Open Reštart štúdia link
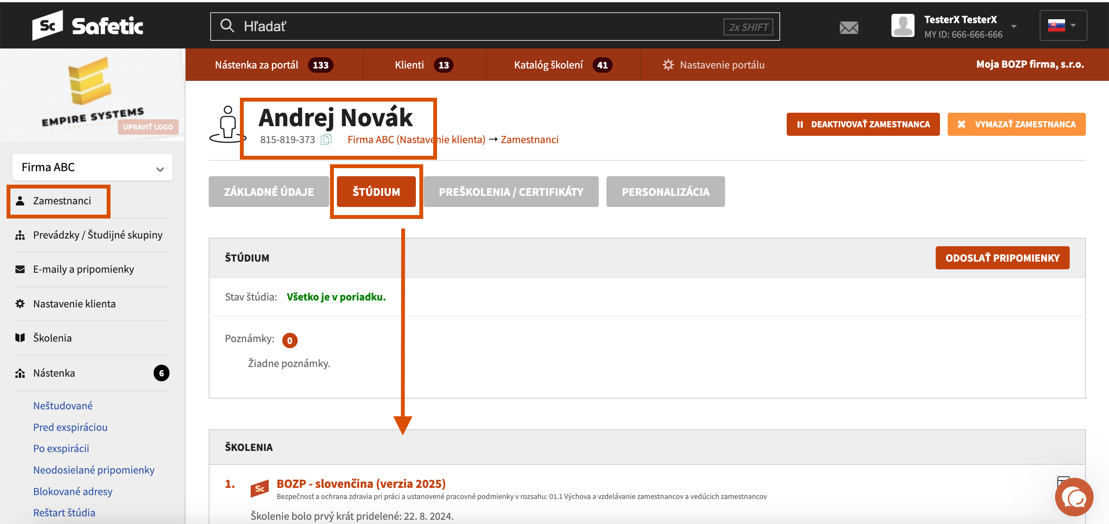1109x524 pixels. pos(64,512)
